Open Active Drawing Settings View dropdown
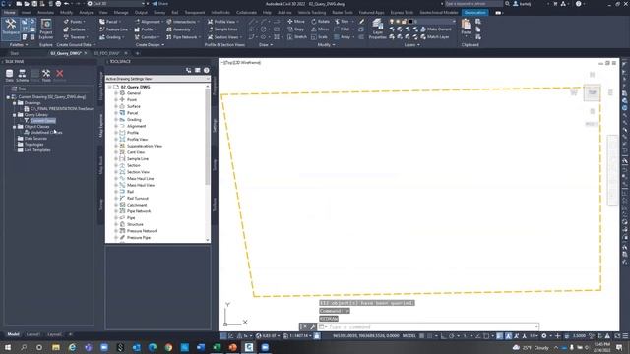Viewport: 630px width, 354px height. point(157,79)
